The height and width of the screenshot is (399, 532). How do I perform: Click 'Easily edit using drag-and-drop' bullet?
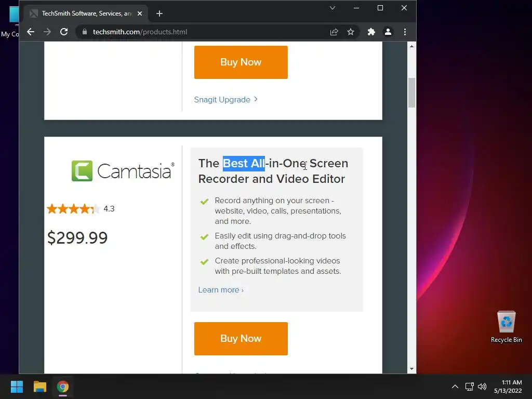(280, 241)
